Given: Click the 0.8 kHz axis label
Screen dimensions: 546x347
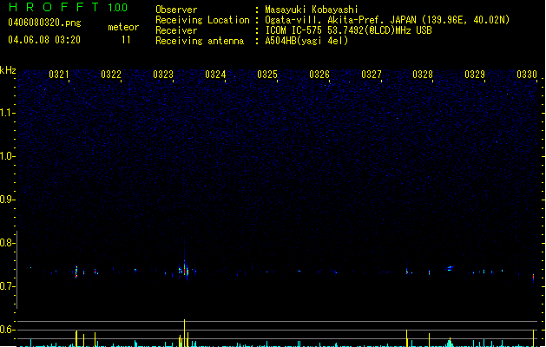Looking at the screenshot, I should click(x=7, y=243).
